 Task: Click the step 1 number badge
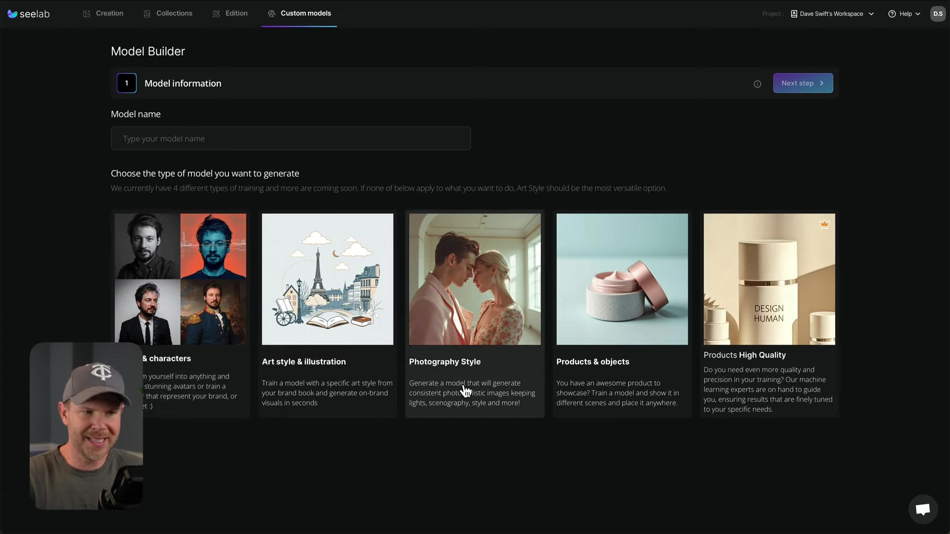click(x=127, y=83)
